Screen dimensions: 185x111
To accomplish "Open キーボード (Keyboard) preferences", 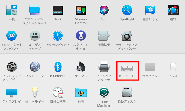I will [x=127, y=69].
